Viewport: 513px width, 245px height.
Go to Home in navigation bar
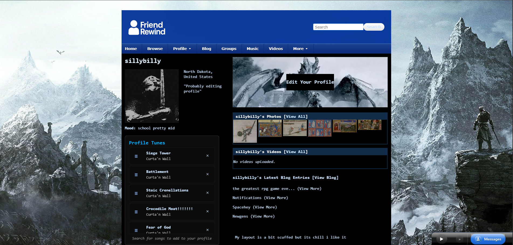(x=131, y=49)
